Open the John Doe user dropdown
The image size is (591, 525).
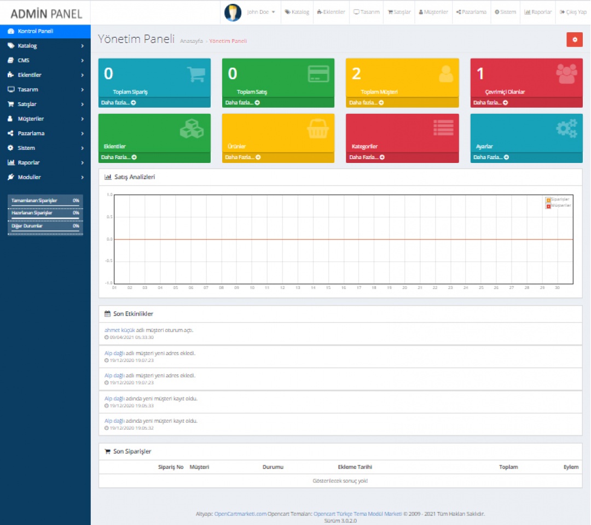tap(260, 12)
